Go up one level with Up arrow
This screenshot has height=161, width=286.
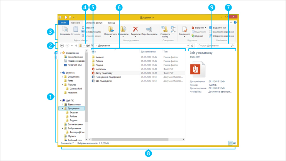[76, 46]
